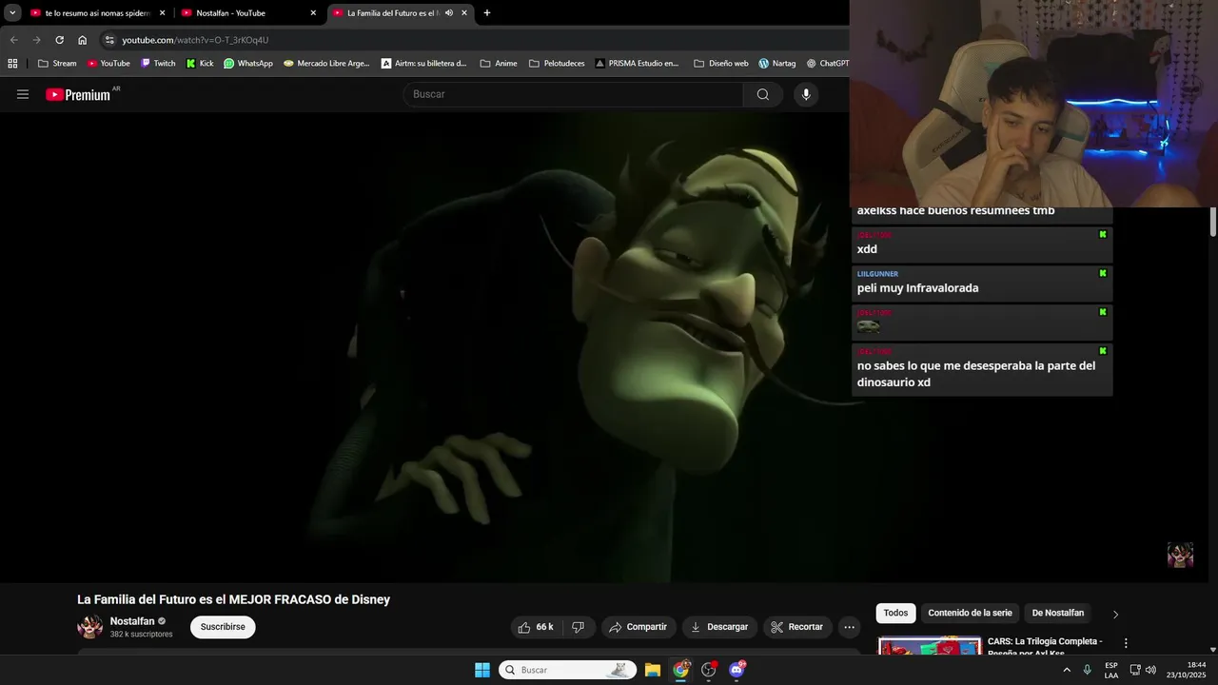Image resolution: width=1218 pixels, height=685 pixels.
Task: Click the Compartir button
Action: tap(638, 627)
